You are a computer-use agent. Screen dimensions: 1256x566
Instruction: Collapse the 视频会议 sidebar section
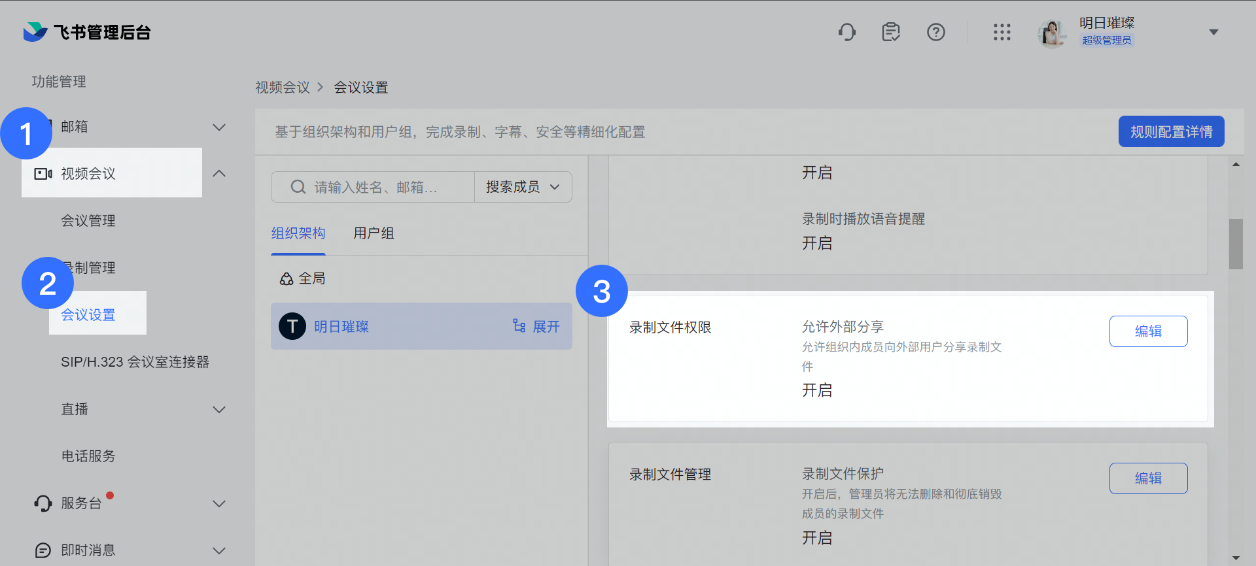coord(219,174)
